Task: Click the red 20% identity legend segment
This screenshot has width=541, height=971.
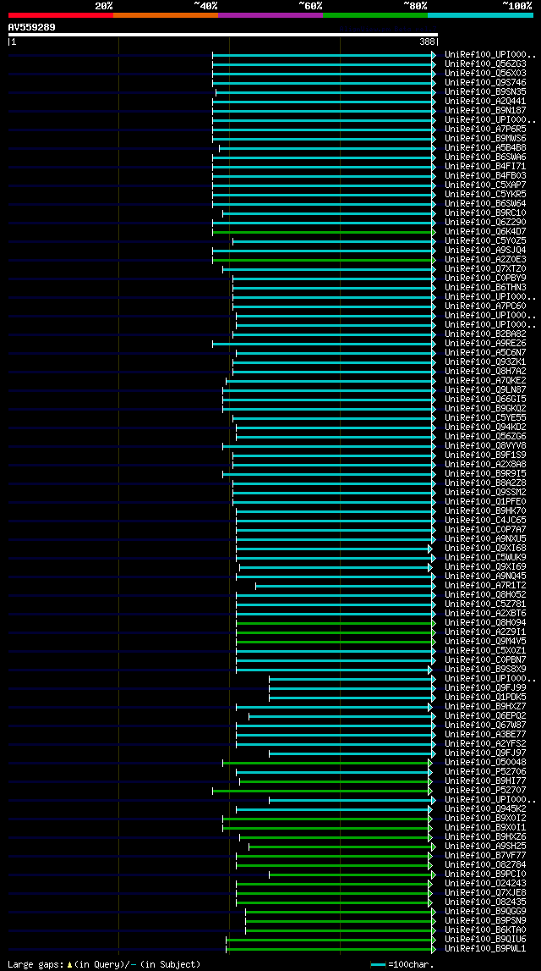Action: click(x=61, y=15)
